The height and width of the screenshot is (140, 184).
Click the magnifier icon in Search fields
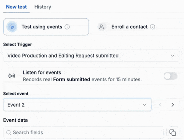click(9, 133)
